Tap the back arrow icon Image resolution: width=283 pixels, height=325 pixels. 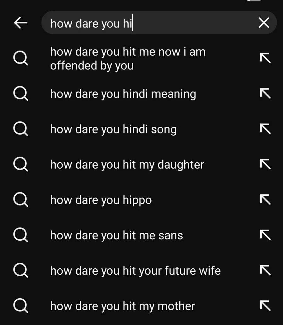(20, 23)
